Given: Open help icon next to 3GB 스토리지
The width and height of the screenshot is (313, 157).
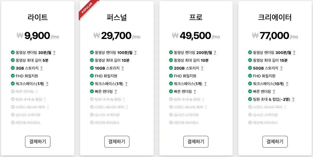Looking at the screenshot, I should click(x=41, y=68).
